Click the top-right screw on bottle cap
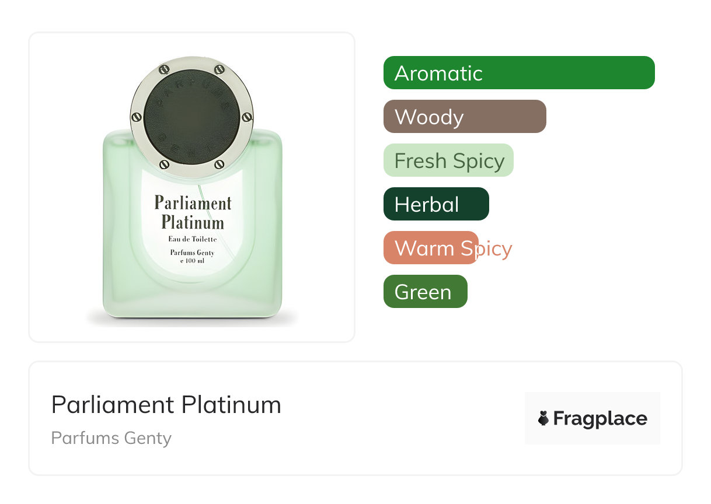This screenshot has width=711, height=504. pyautogui.click(x=219, y=69)
